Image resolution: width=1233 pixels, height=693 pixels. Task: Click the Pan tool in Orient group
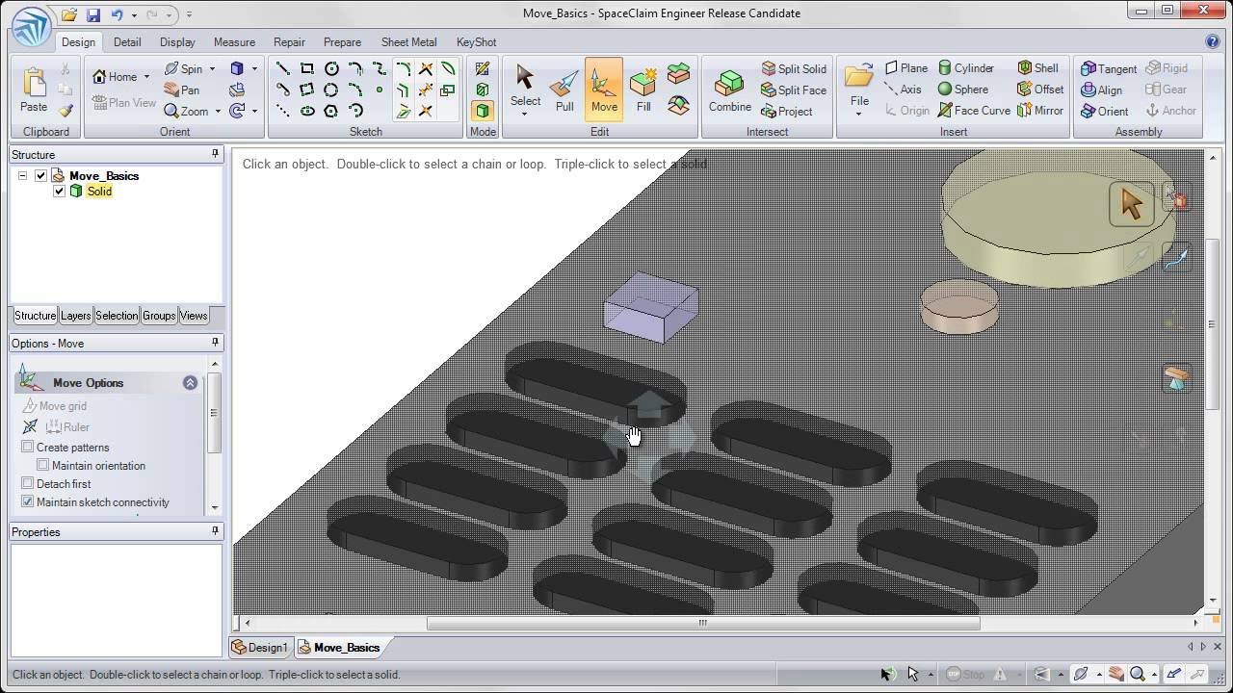coord(181,90)
